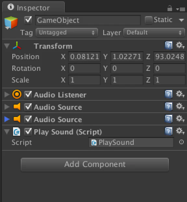The height and width of the screenshot is (202, 187).
Task: Click the Layer label
Action: point(112,33)
